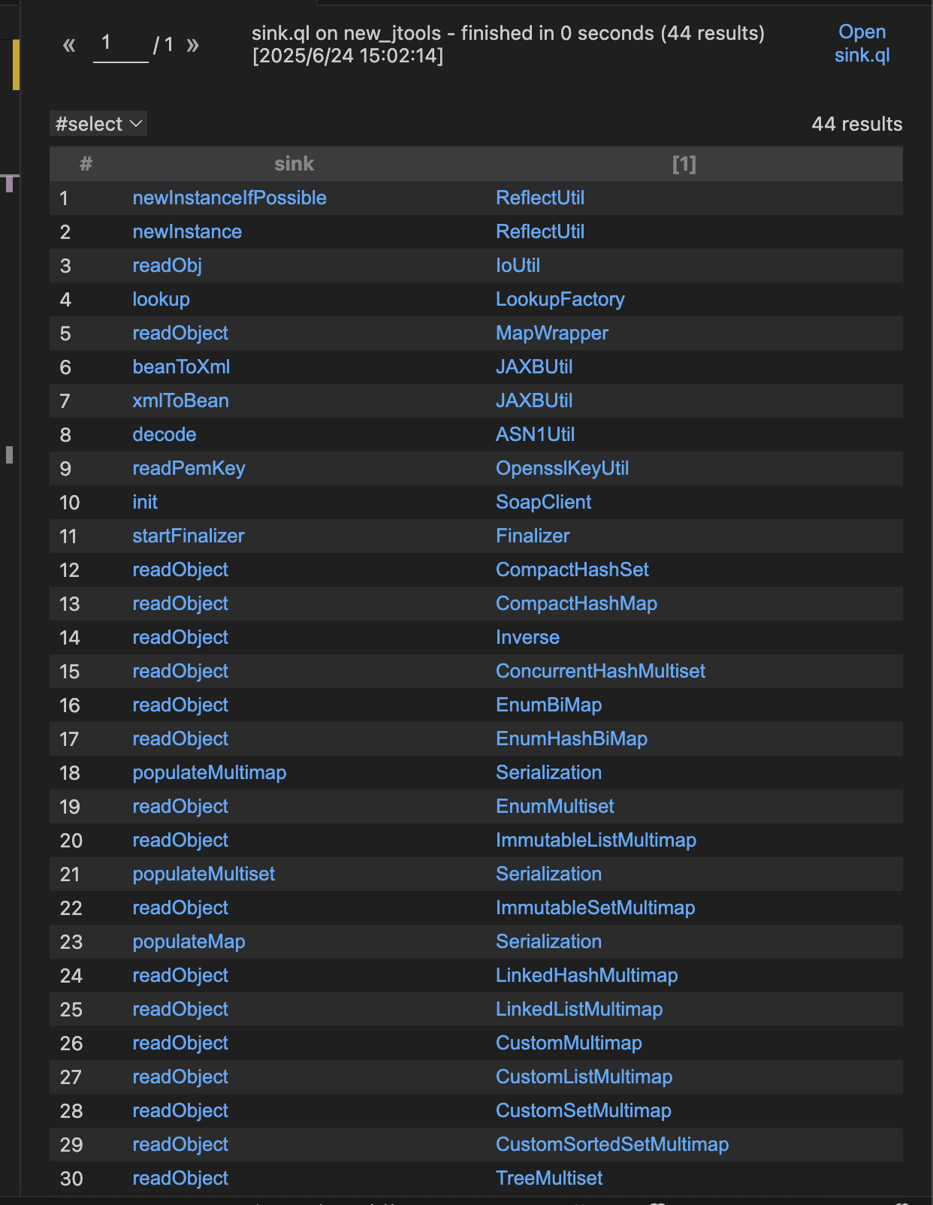Open the Inverse class link
This screenshot has height=1205, width=933.
pos(527,637)
